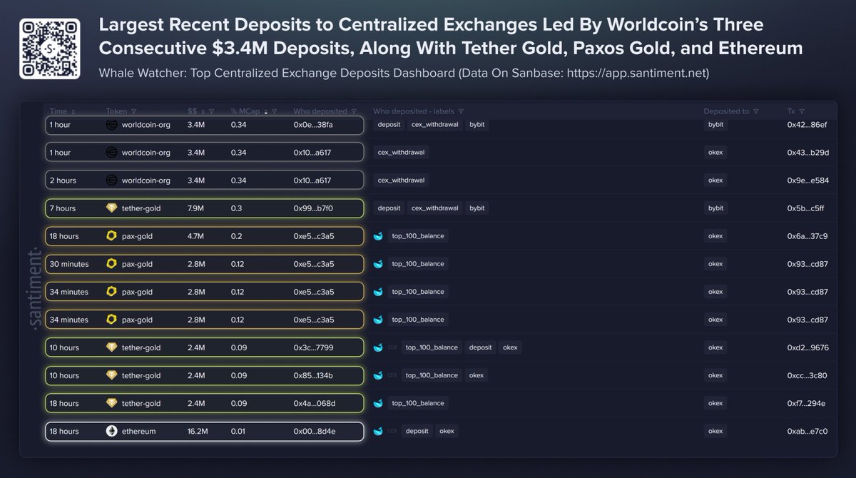Viewport: 856px width, 478px height.
Task: Select the cex_withdrawal label in tether-gold 7 hours row
Action: pyautogui.click(x=434, y=208)
